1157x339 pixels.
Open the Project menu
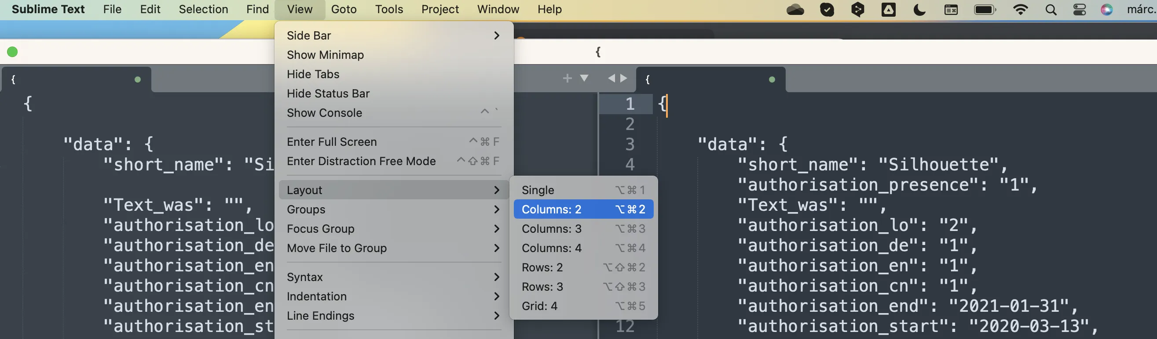[440, 9]
